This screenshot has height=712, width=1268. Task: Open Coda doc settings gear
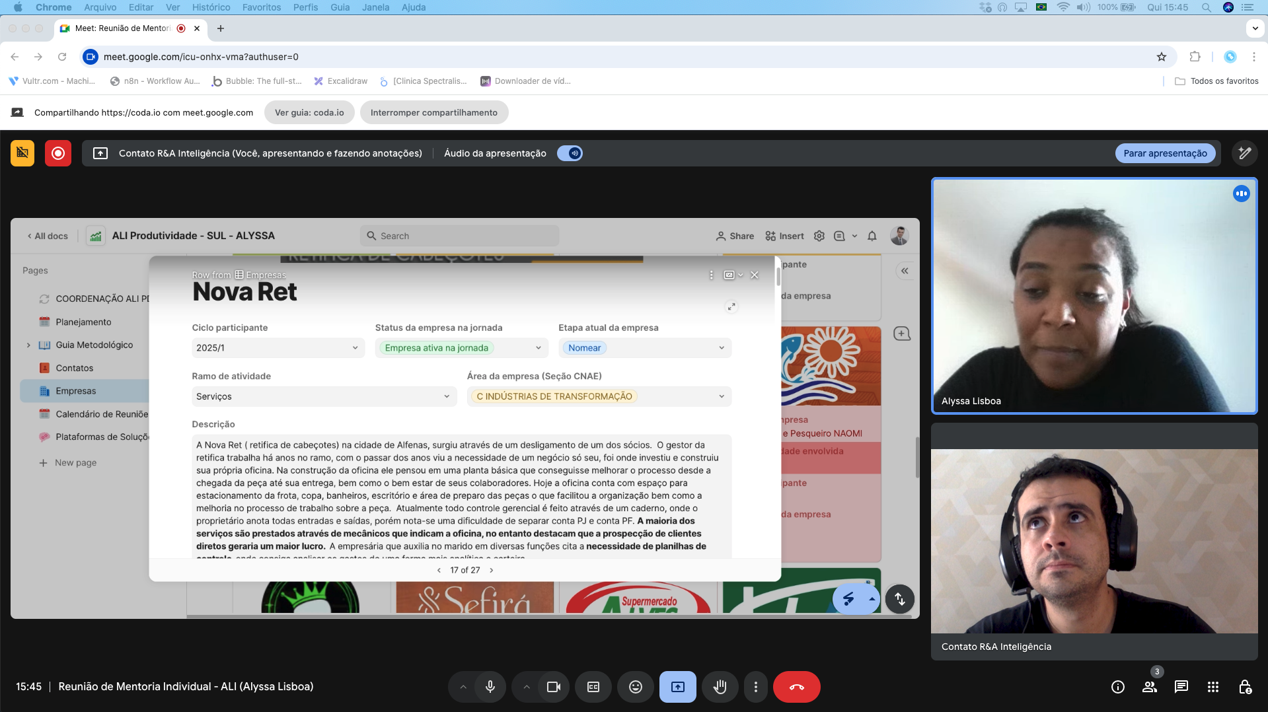tap(819, 236)
